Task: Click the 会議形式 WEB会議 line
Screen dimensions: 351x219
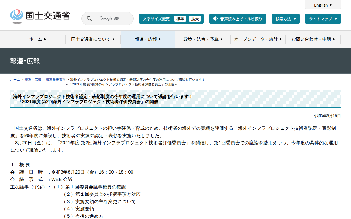Action: 41,180
